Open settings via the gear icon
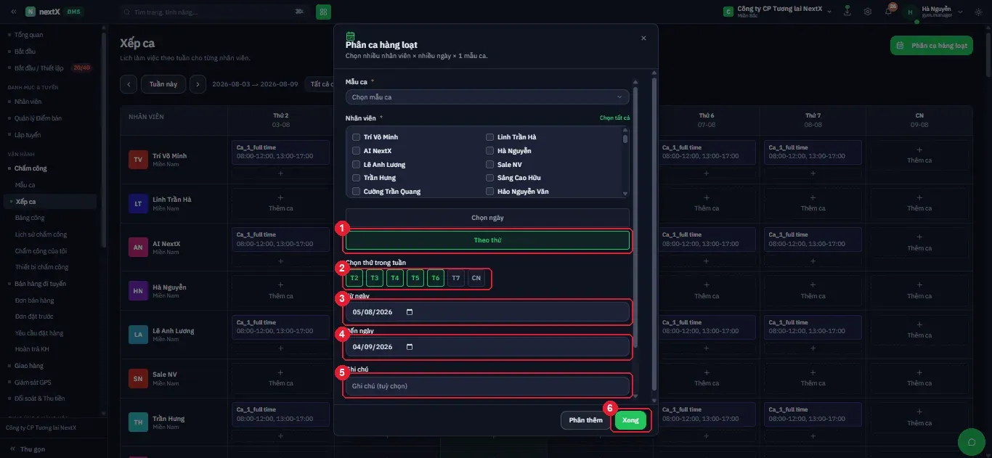This screenshot has width=992, height=458. (868, 12)
